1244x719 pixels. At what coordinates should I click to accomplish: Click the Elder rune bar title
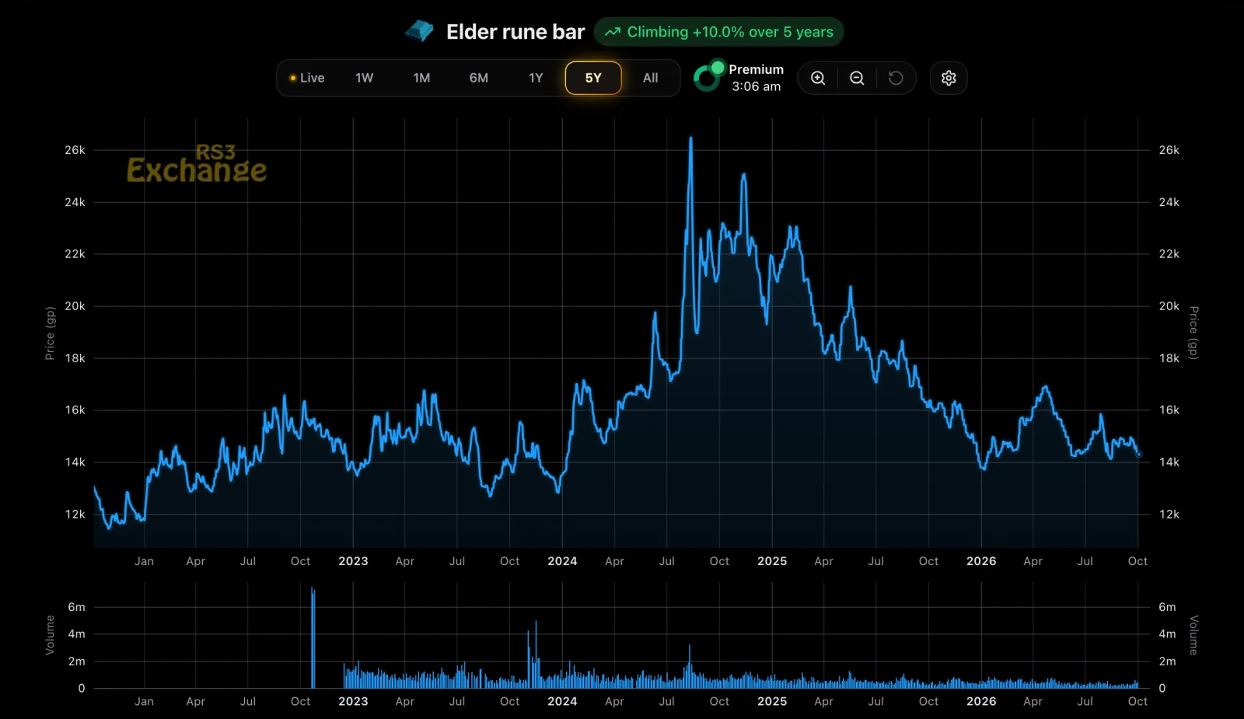click(515, 32)
